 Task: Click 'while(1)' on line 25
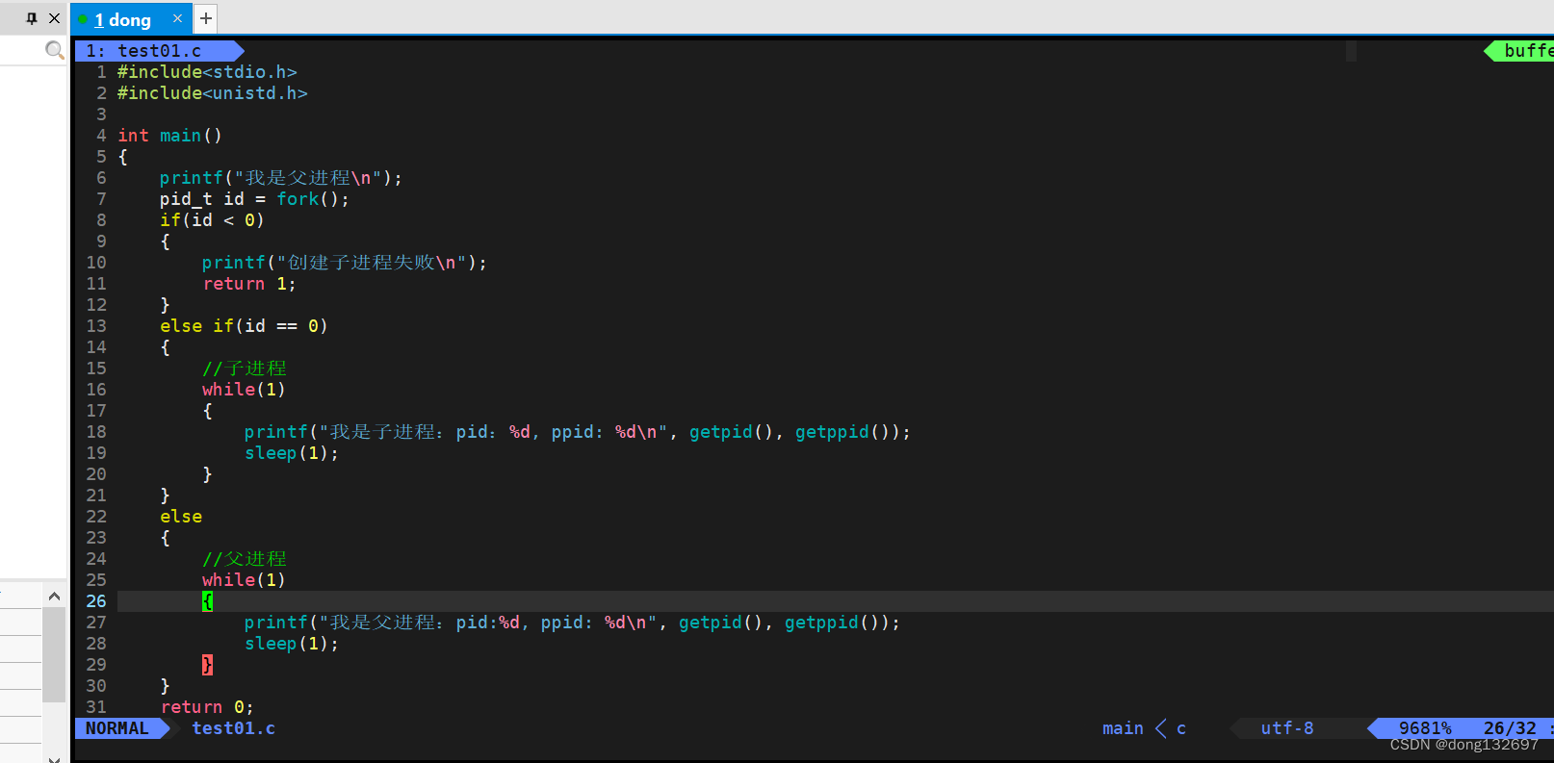point(244,580)
